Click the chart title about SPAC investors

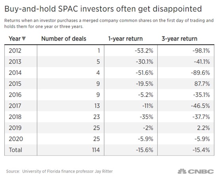click(x=103, y=9)
